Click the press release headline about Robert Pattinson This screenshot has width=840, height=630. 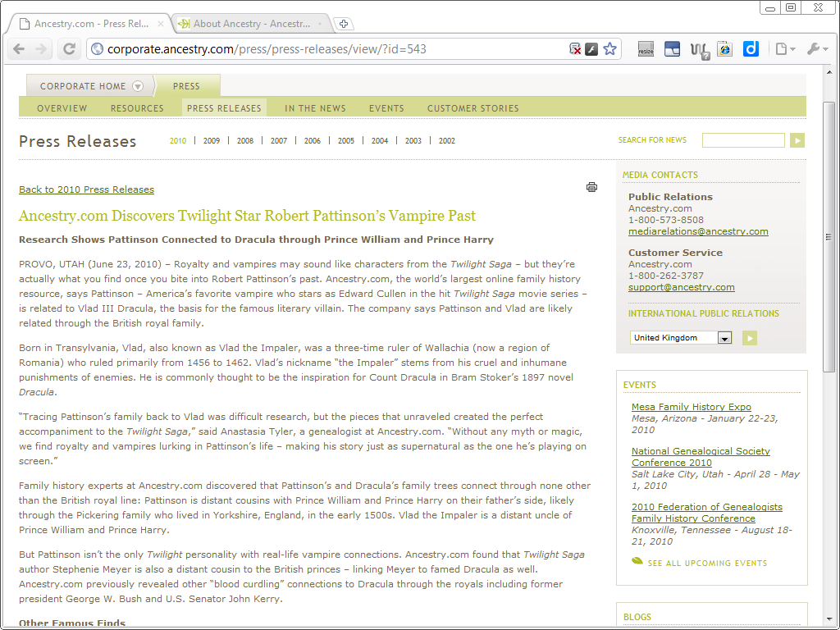click(x=247, y=216)
